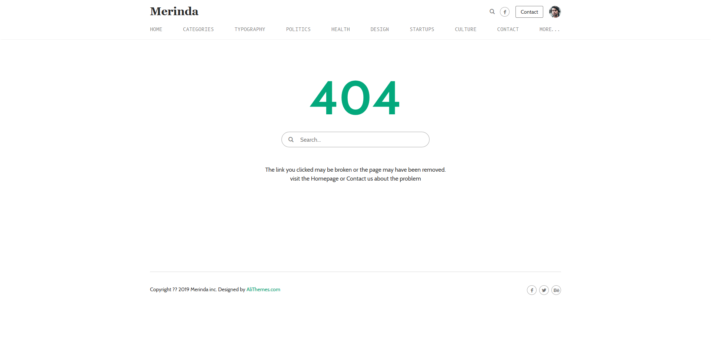
Task: Click the footer Behance icon
Action: 556,290
